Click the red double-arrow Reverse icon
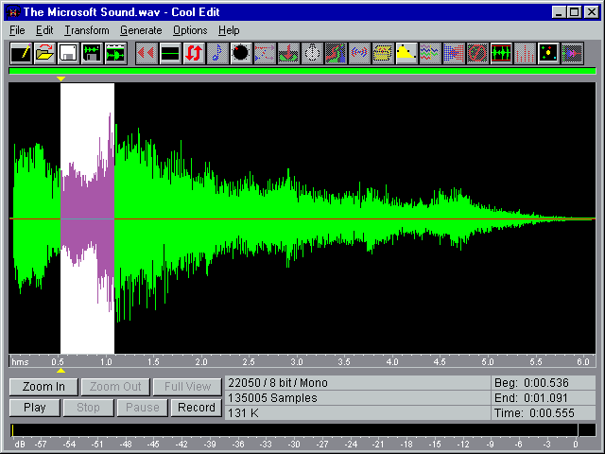605x454 pixels. click(147, 53)
